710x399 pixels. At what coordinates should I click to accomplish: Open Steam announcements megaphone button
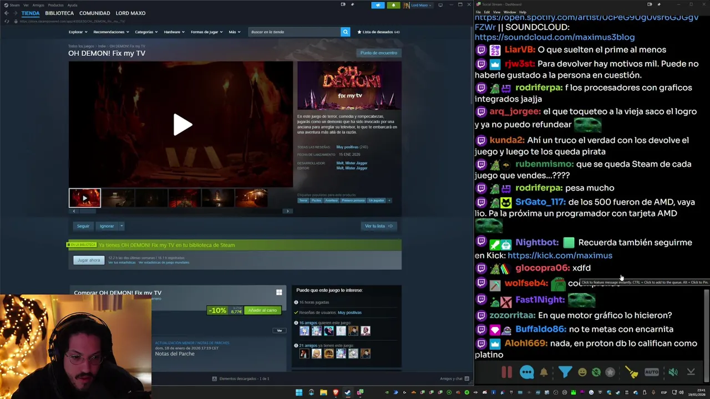pos(378,5)
